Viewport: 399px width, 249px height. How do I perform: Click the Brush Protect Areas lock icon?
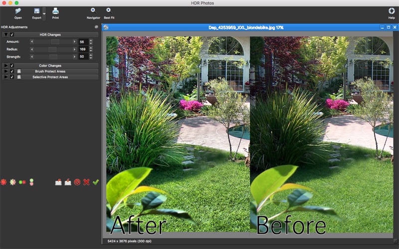click(x=19, y=71)
